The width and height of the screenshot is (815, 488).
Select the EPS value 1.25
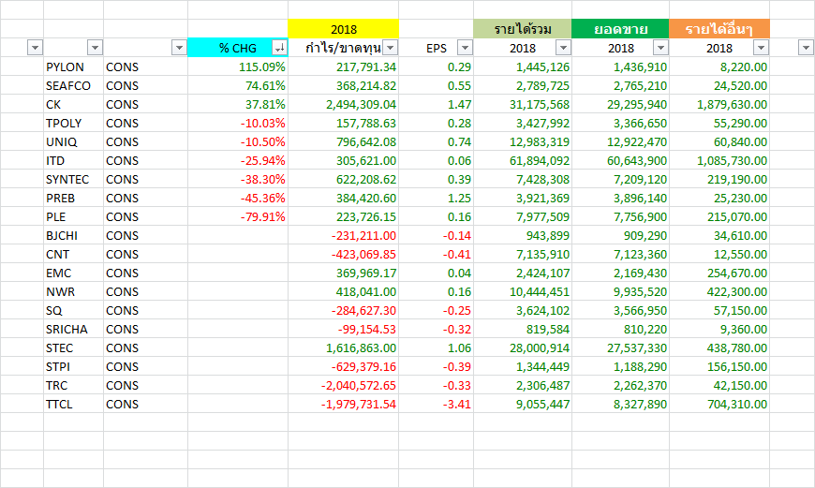point(437,198)
